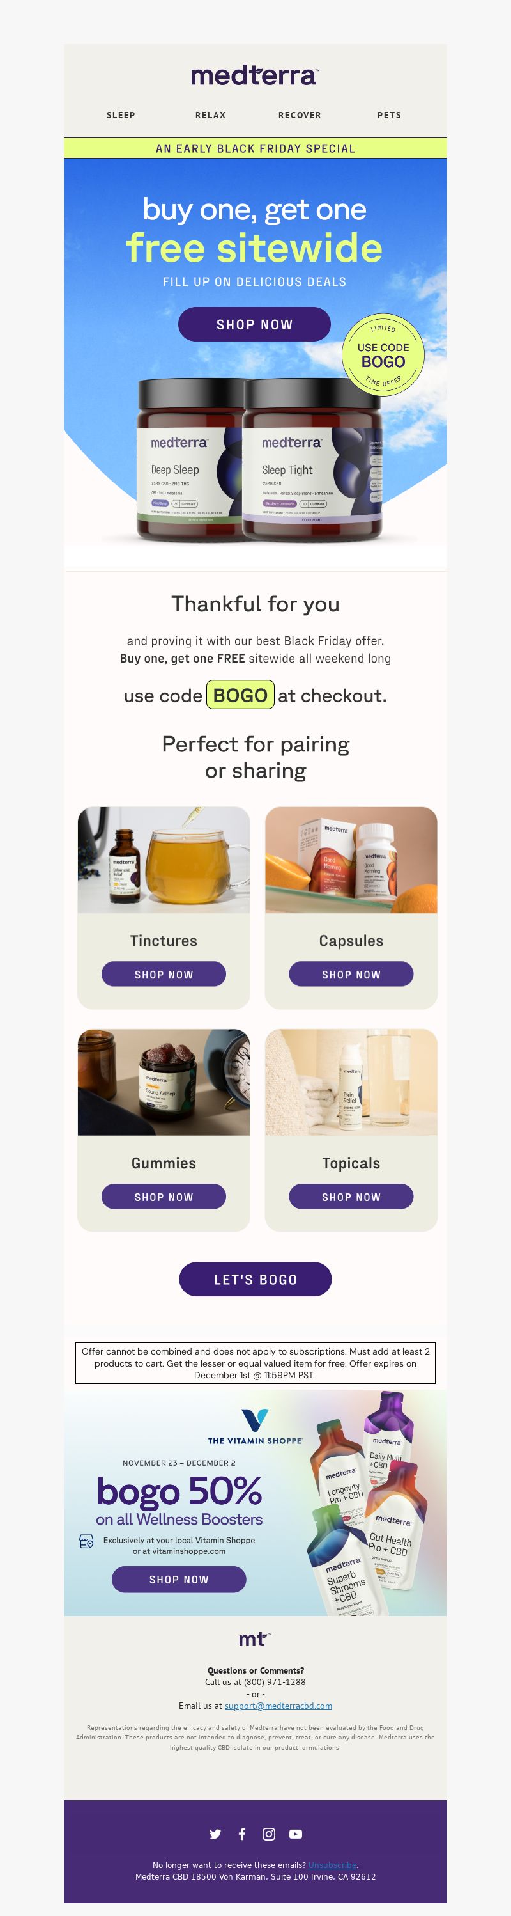Open the Instagram social icon
This screenshot has height=1916, width=511.
[269, 1834]
